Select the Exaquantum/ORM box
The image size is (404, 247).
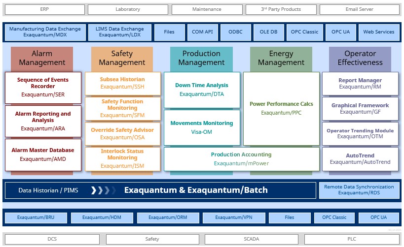pos(168,217)
